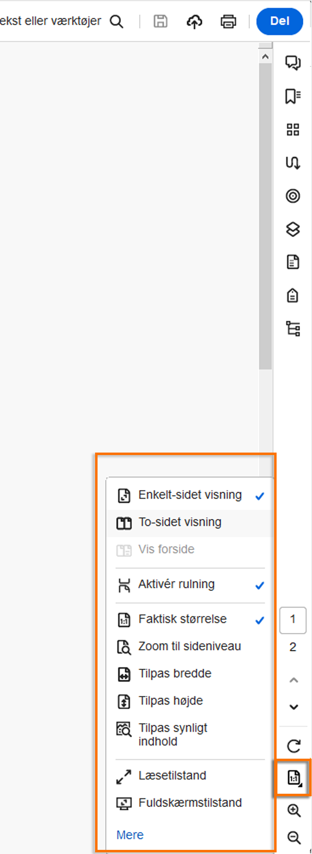The width and height of the screenshot is (312, 854).
Task: Toggle Aktivér rulning option
Action: (176, 584)
